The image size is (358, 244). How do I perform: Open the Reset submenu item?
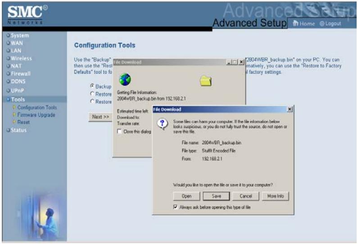click(x=23, y=122)
